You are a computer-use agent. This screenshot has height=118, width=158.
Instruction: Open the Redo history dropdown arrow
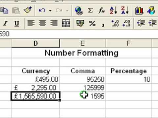tap(67, 10)
